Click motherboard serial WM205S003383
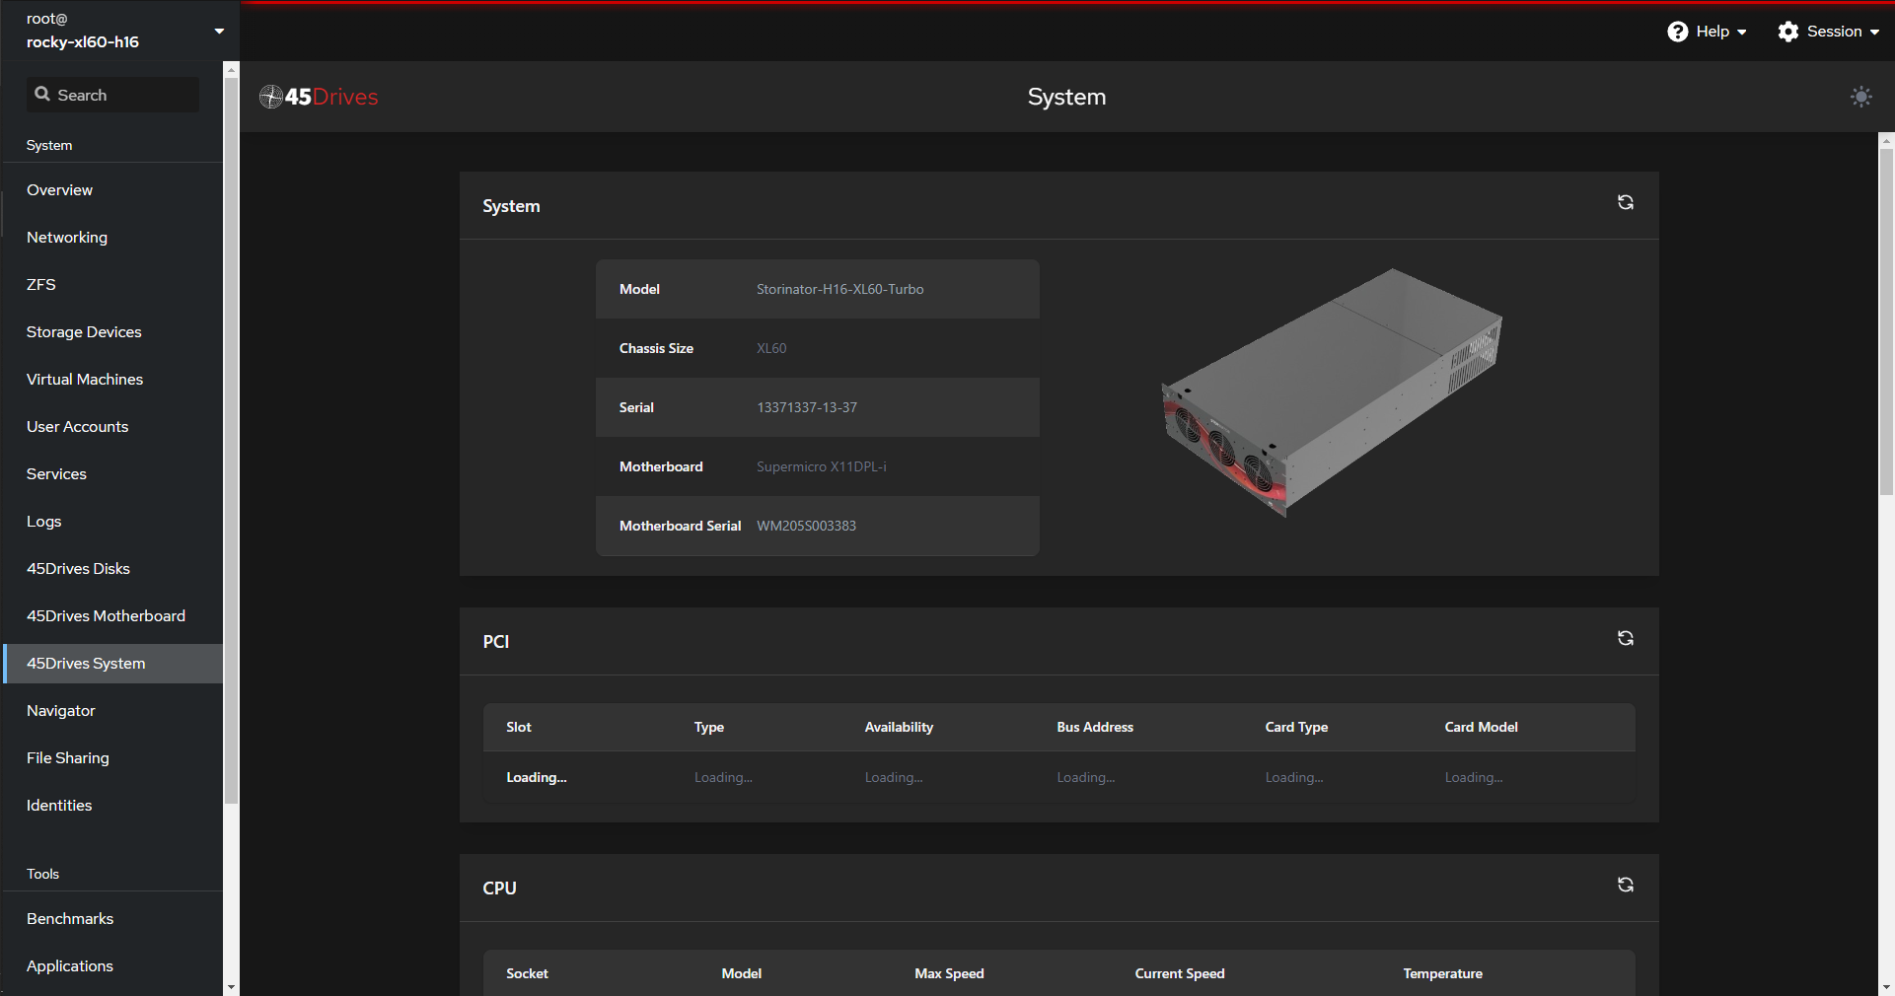 [806, 526]
